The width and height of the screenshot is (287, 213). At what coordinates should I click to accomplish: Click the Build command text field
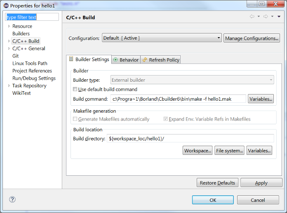pos(178,99)
